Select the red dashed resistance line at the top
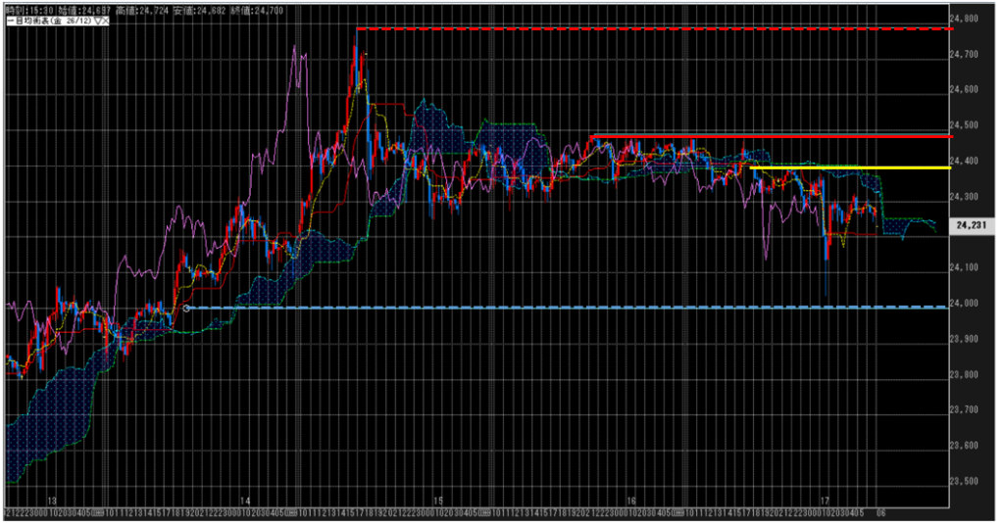1004x523 pixels. (647, 29)
